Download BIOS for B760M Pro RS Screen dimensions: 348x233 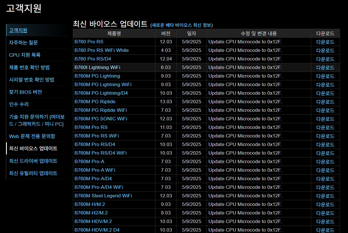coord(325,127)
